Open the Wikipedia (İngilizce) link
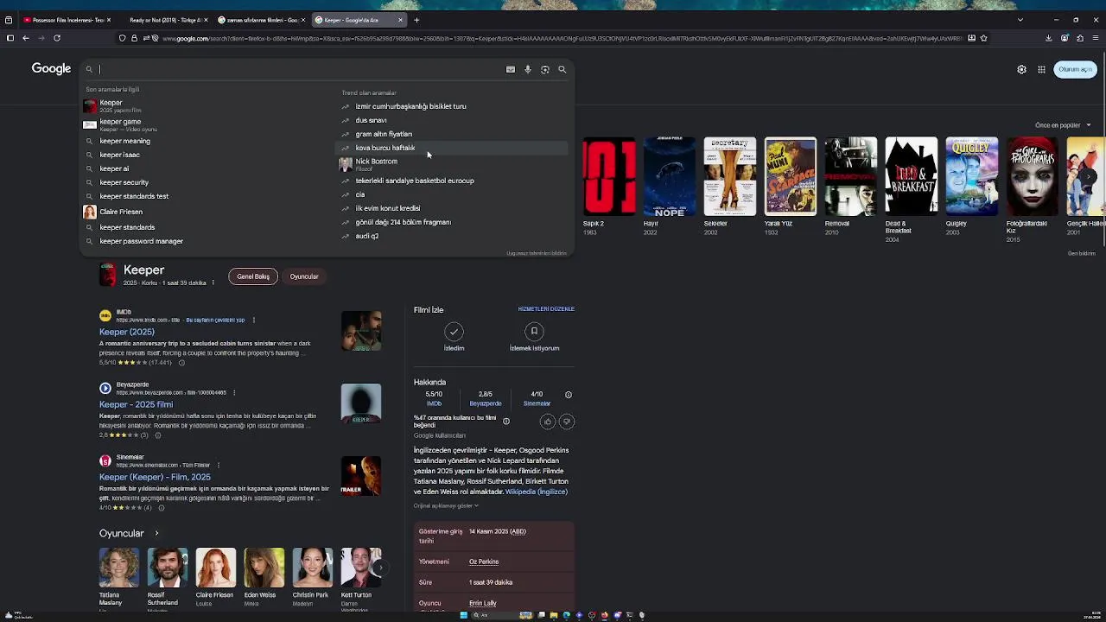The width and height of the screenshot is (1106, 622). pyautogui.click(x=537, y=492)
